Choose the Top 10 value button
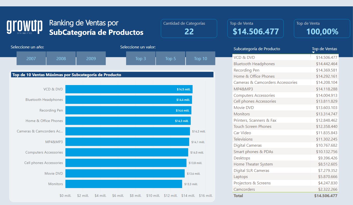This screenshot has height=205, width=353. (200, 58)
